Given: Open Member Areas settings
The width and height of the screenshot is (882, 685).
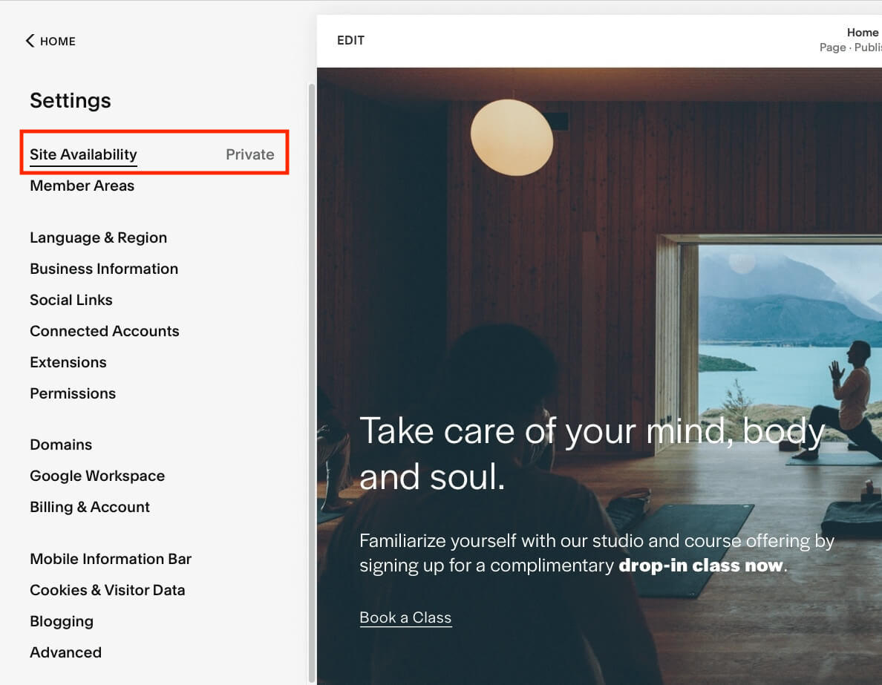Looking at the screenshot, I should pyautogui.click(x=82, y=186).
